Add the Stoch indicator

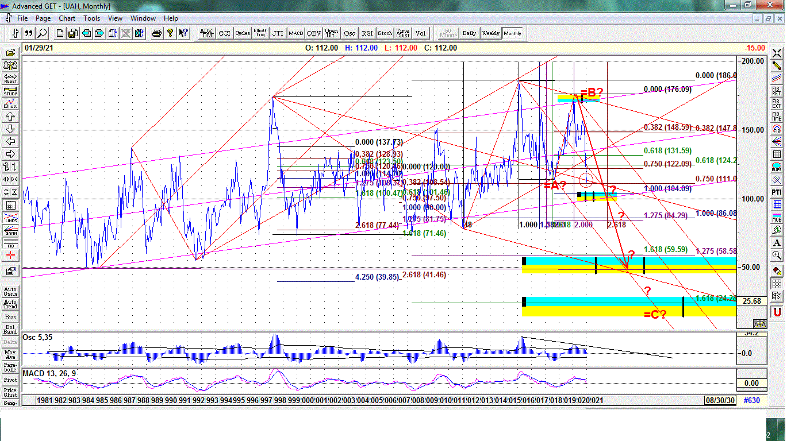coord(385,33)
